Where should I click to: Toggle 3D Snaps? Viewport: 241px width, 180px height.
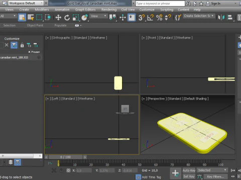coord(142,17)
